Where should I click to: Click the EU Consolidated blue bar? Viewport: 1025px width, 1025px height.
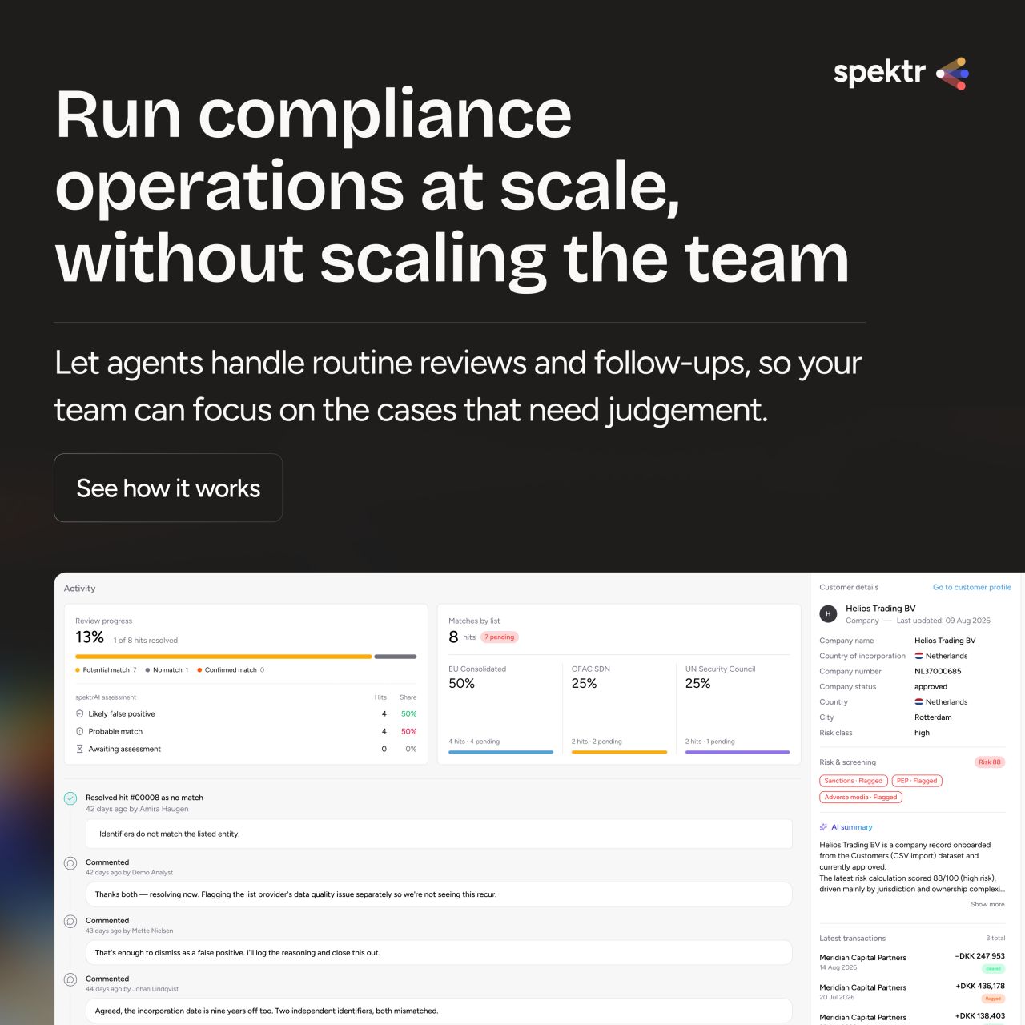[501, 752]
